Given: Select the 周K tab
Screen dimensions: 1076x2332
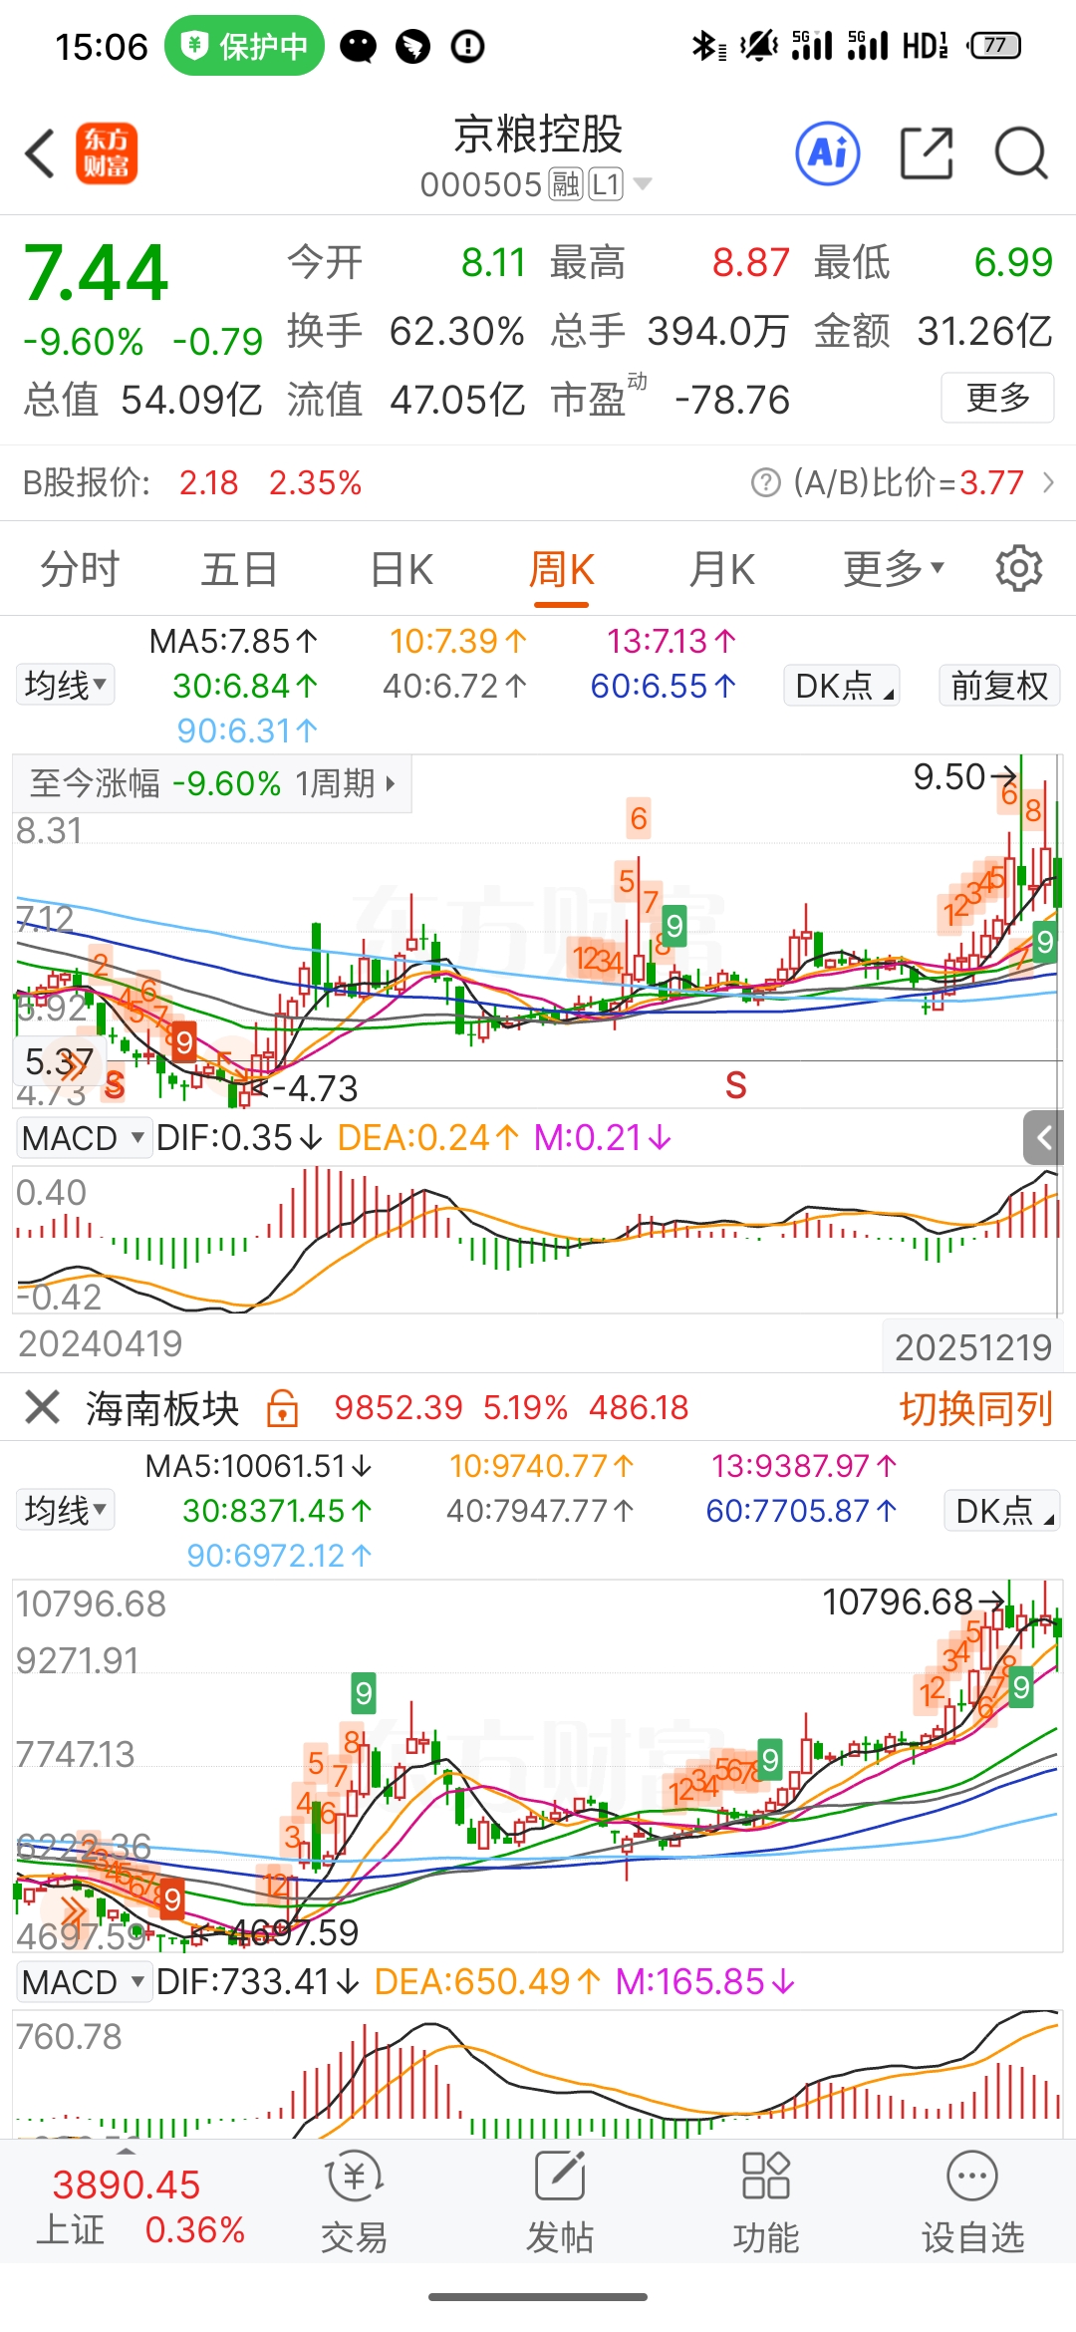Looking at the screenshot, I should coord(561,569).
